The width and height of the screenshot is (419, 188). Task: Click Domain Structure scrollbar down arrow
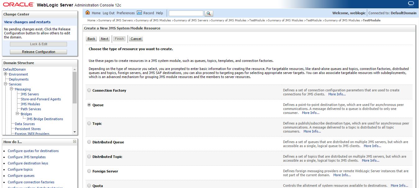pos(74,132)
